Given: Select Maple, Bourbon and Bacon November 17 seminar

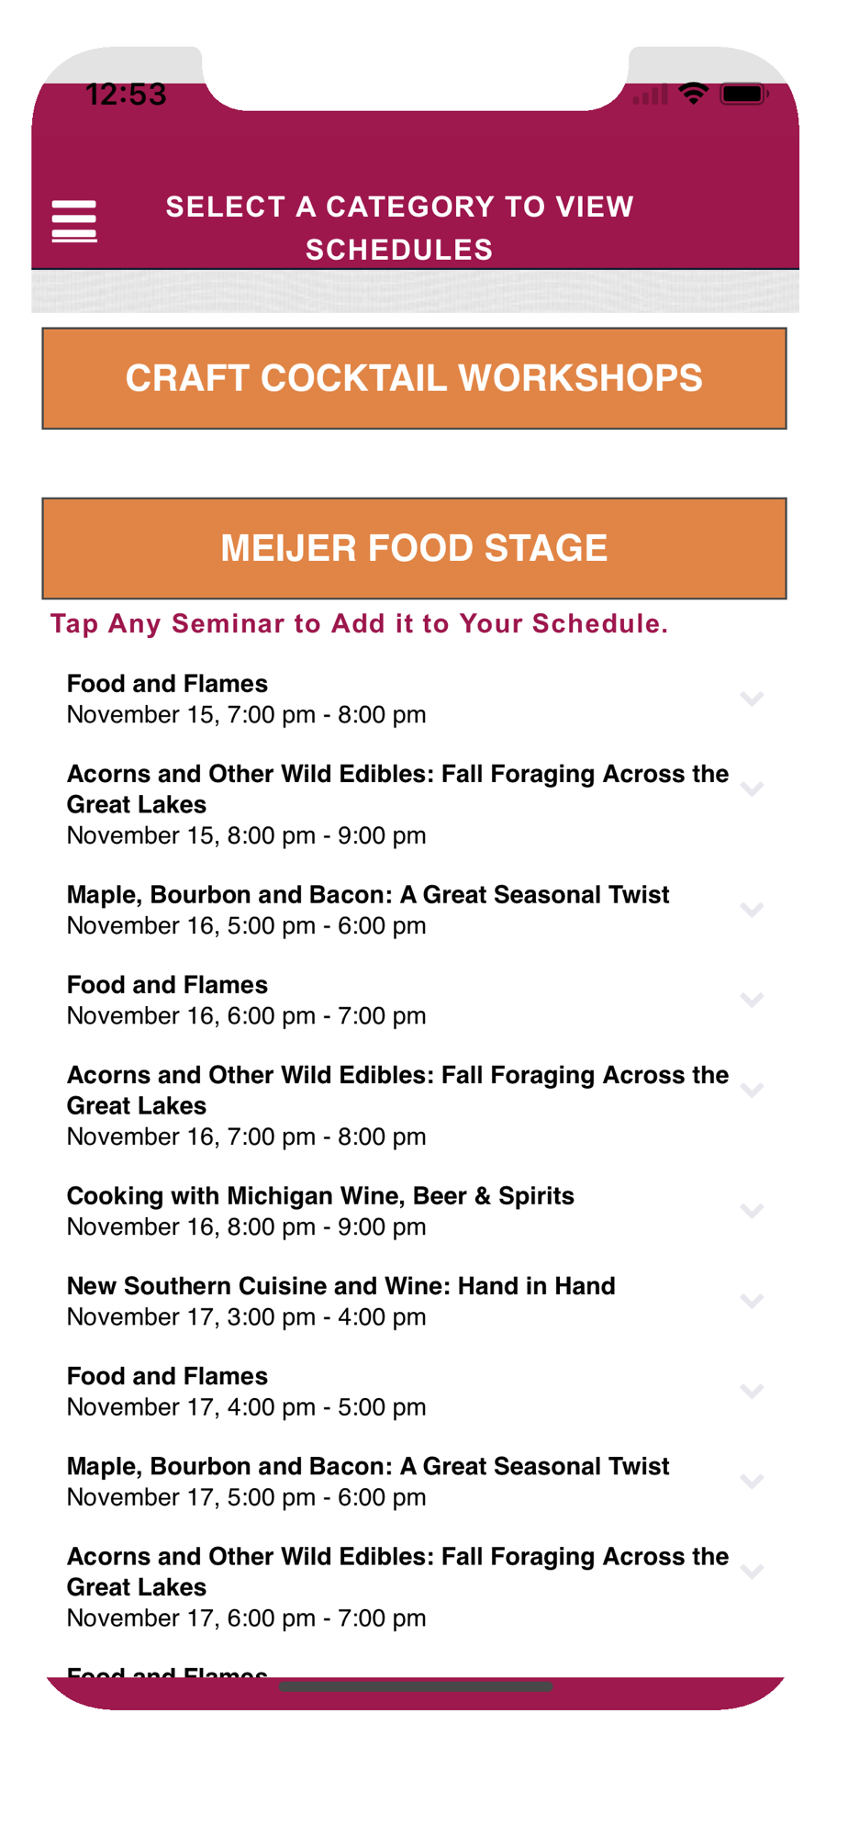Looking at the screenshot, I should (368, 1481).
